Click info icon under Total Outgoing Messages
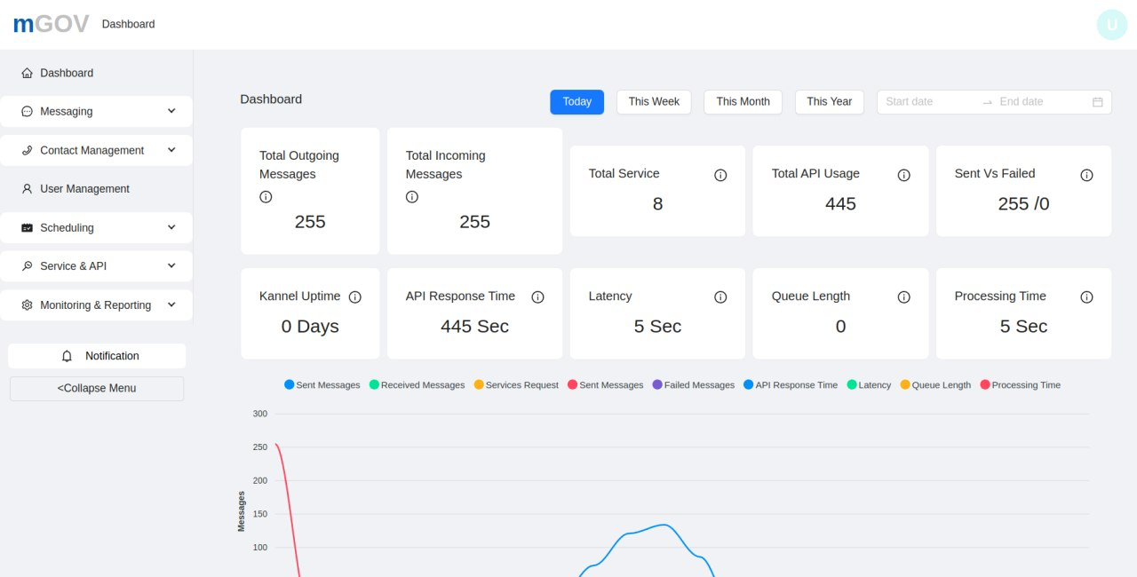Viewport: 1137px width, 577px height. pos(266,197)
